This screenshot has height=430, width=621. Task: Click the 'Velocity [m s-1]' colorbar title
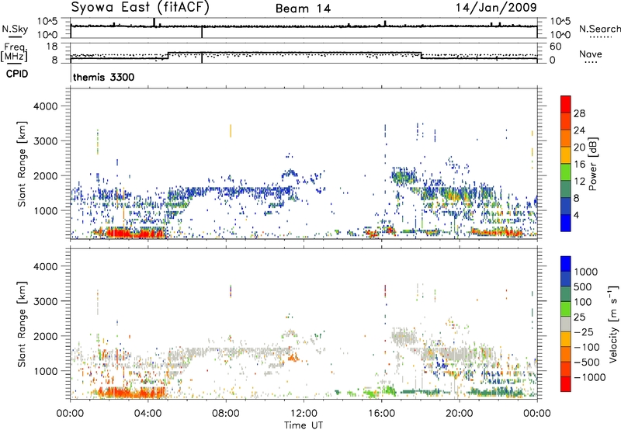(x=613, y=324)
